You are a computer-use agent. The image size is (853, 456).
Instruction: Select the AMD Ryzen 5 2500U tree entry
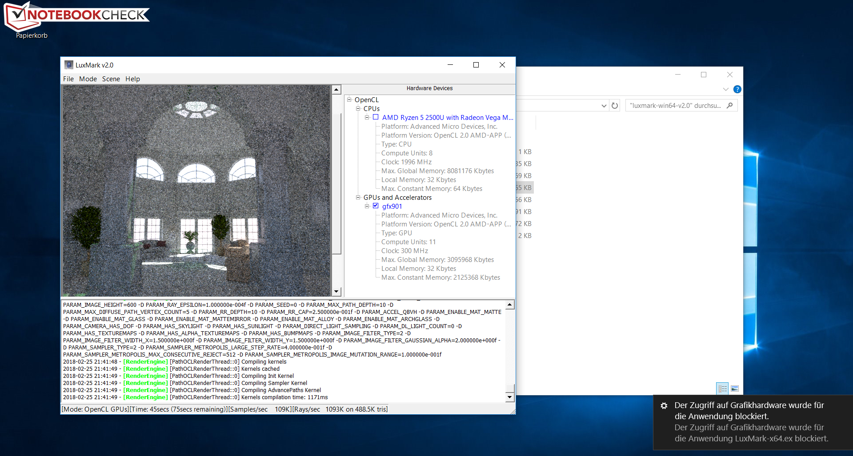448,118
